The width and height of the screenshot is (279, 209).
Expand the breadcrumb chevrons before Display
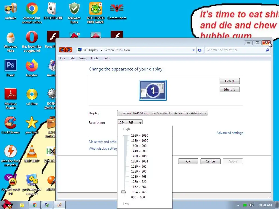tap(84, 50)
